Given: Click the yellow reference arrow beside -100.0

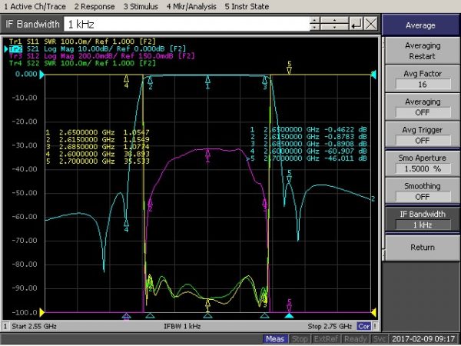Looking at the screenshot, I should pyautogui.click(x=41, y=312).
